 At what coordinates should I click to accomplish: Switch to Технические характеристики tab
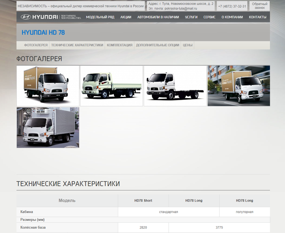pyautogui.click(x=77, y=45)
